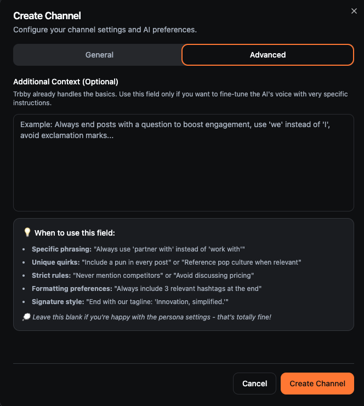This screenshot has height=406, width=364.
Task: Click the thought bubble icon
Action: click(x=26, y=317)
